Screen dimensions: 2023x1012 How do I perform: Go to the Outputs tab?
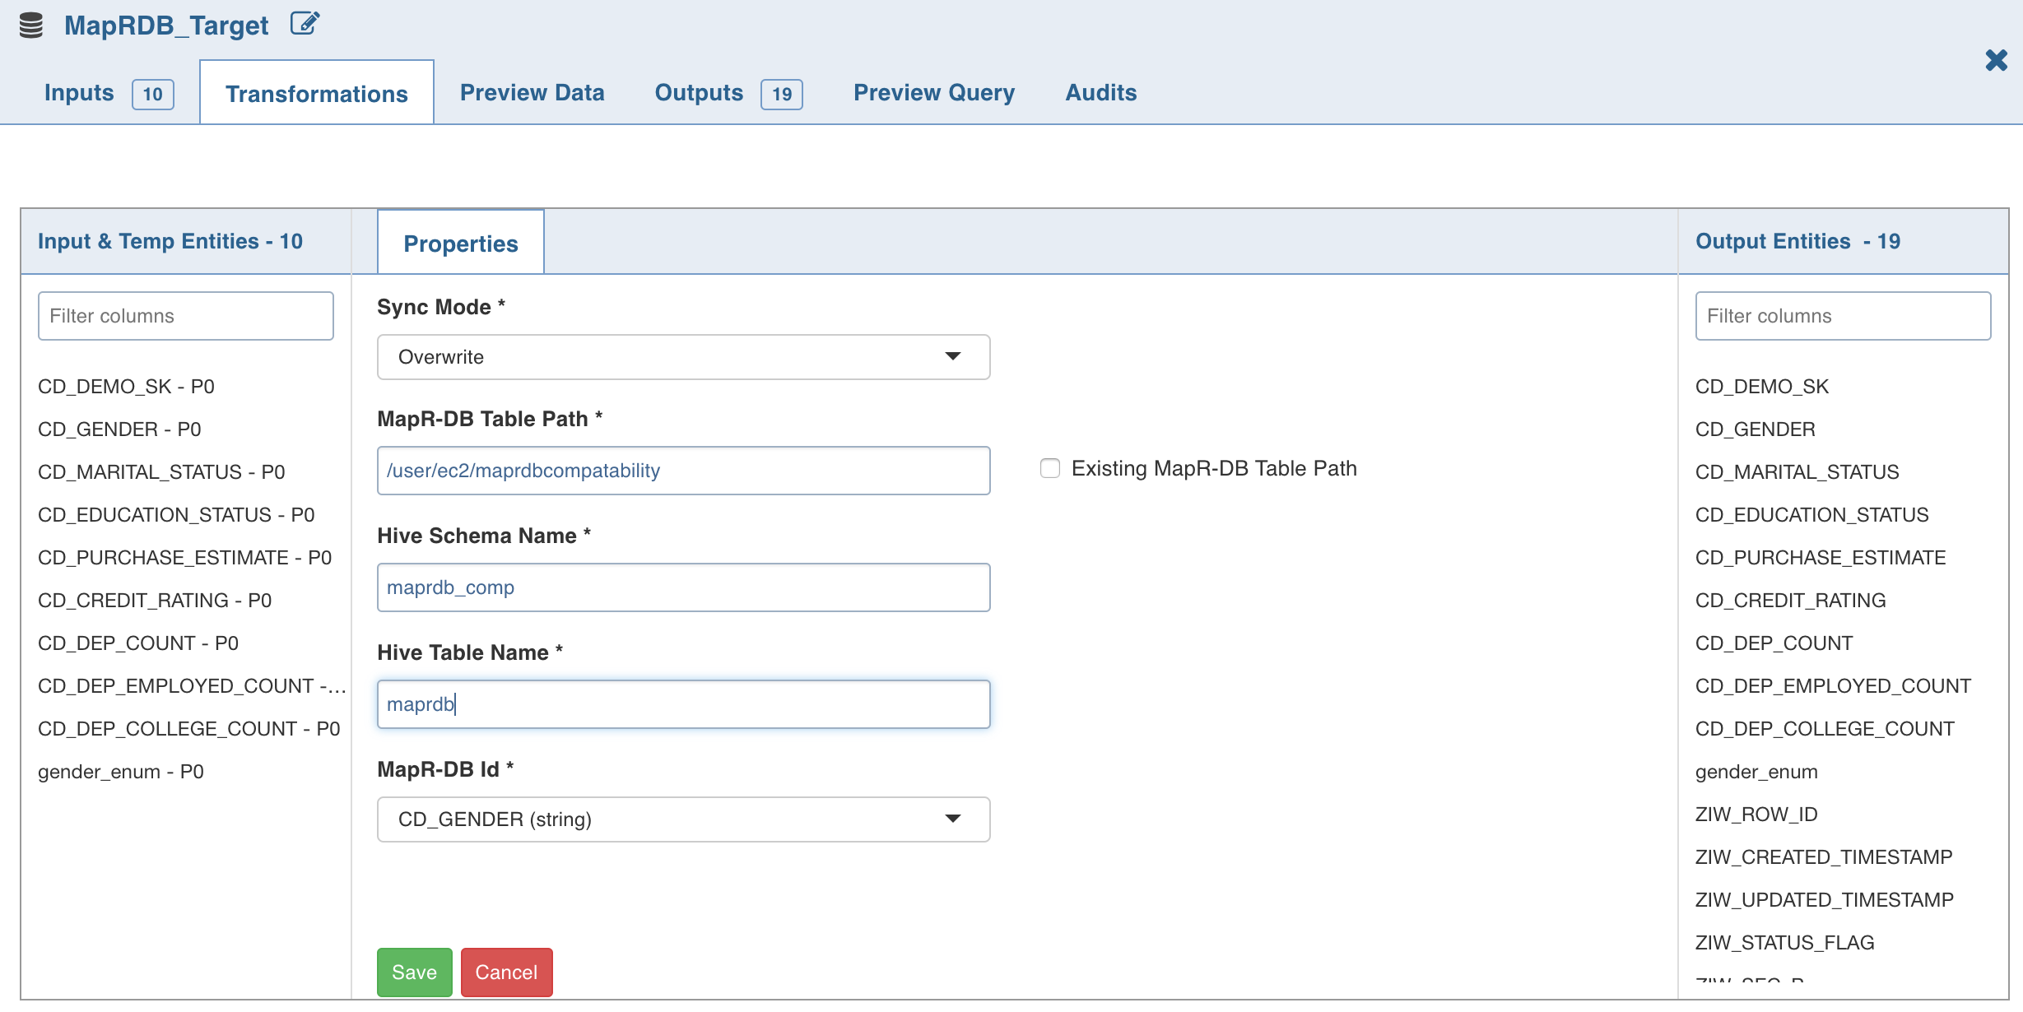click(x=728, y=93)
